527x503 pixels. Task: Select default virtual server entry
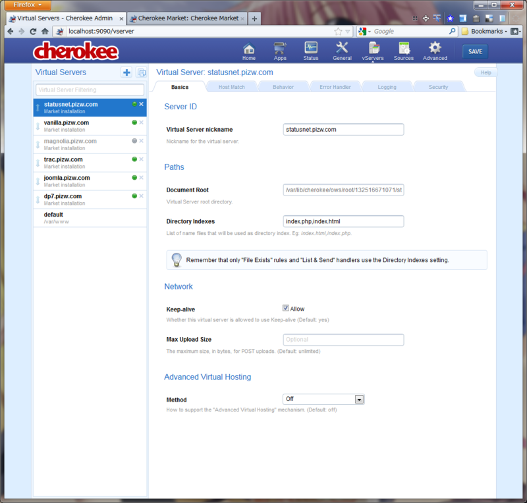tap(90, 218)
